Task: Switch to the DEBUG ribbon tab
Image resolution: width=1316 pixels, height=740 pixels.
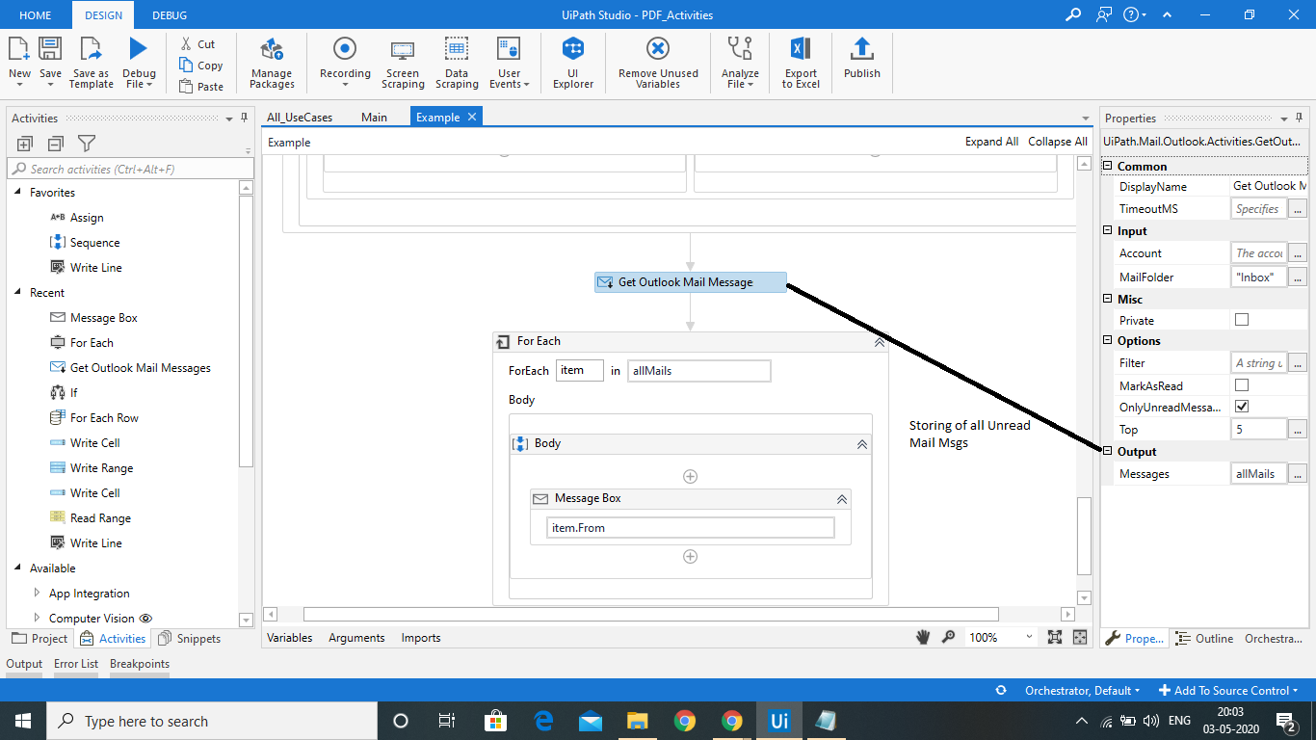Action: 170,15
